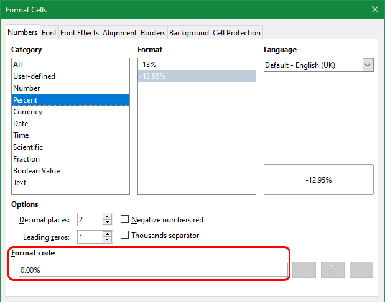The width and height of the screenshot is (385, 302).
Task: Pick Scientific category
Action: (70, 147)
